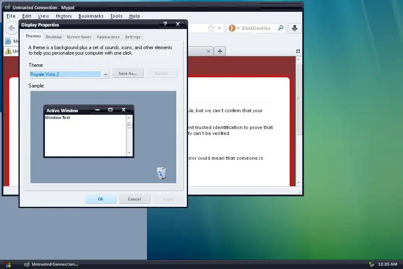Click the Recycle Bin icon in the sample
Viewport: 403px width, 269px height.
[161, 173]
